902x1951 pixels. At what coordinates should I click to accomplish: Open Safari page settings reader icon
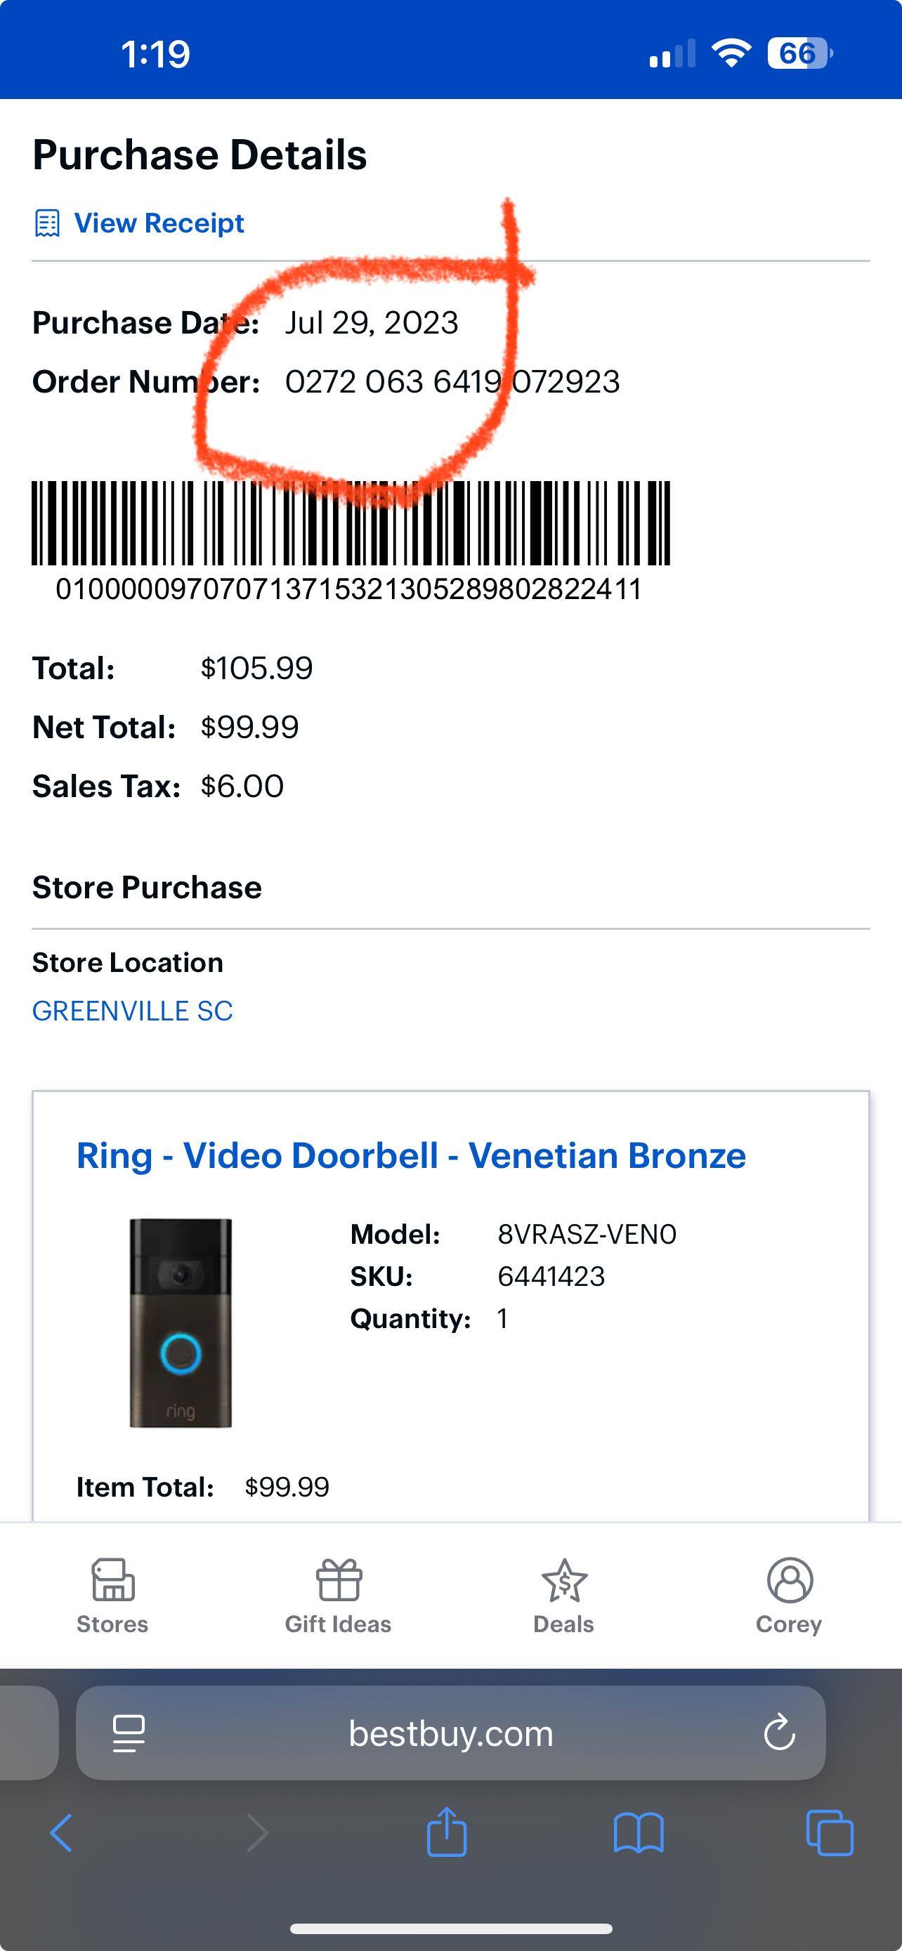coord(129,1733)
